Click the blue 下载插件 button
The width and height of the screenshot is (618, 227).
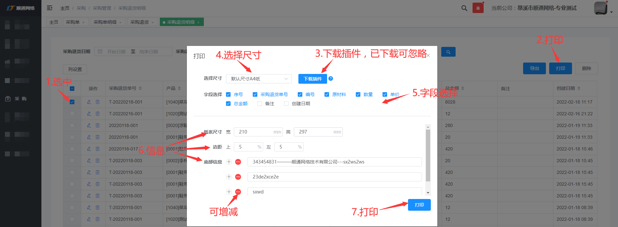(x=312, y=79)
